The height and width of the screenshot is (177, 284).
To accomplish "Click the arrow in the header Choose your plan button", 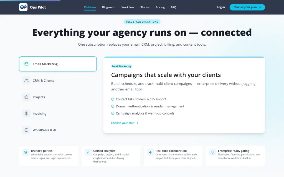I will 260,7.
